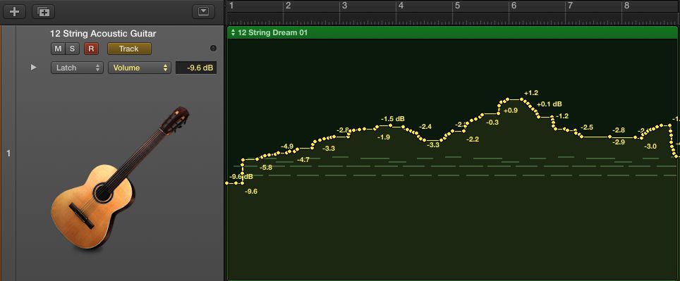Expand automation lanes with disclosure triangle
The width and height of the screenshot is (680, 281).
(33, 68)
